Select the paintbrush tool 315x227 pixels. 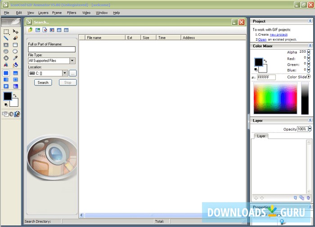click(x=15, y=38)
